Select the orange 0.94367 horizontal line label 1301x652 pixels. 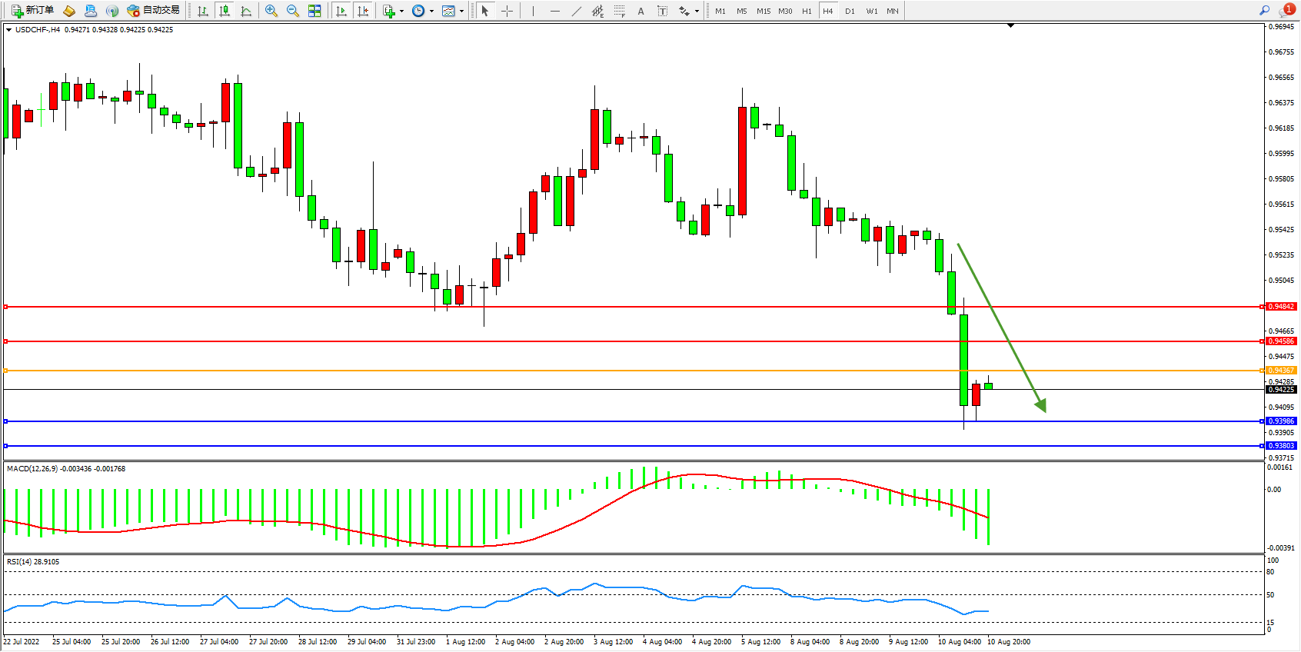pyautogui.click(x=1280, y=371)
